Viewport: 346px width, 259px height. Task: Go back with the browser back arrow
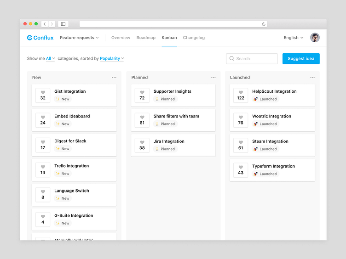coord(45,24)
